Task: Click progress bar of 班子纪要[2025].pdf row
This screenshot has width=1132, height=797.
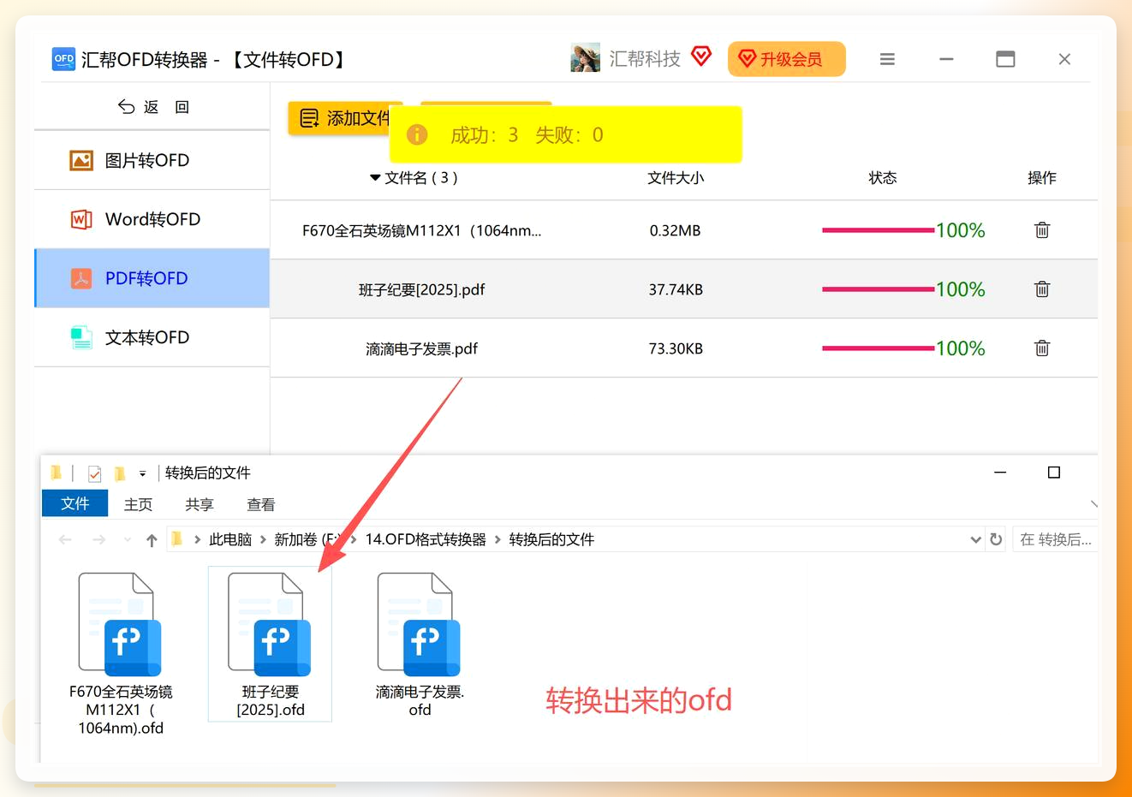Action: click(x=878, y=289)
